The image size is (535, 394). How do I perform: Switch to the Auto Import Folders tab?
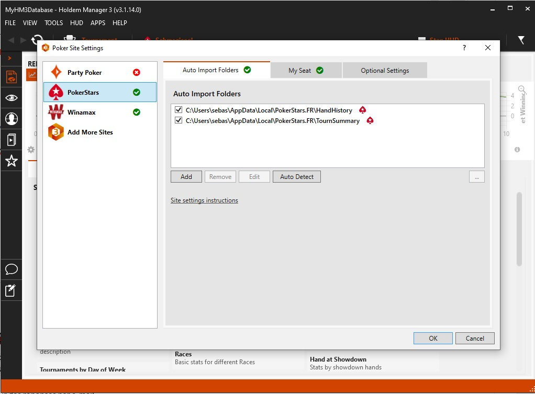click(x=217, y=70)
